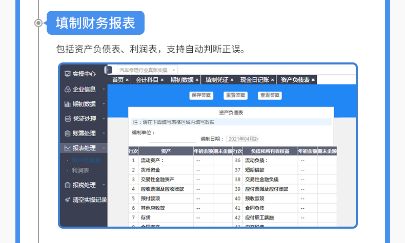Expand the 报税处理 menu arrow
This screenshot has height=243, width=405.
104,185
